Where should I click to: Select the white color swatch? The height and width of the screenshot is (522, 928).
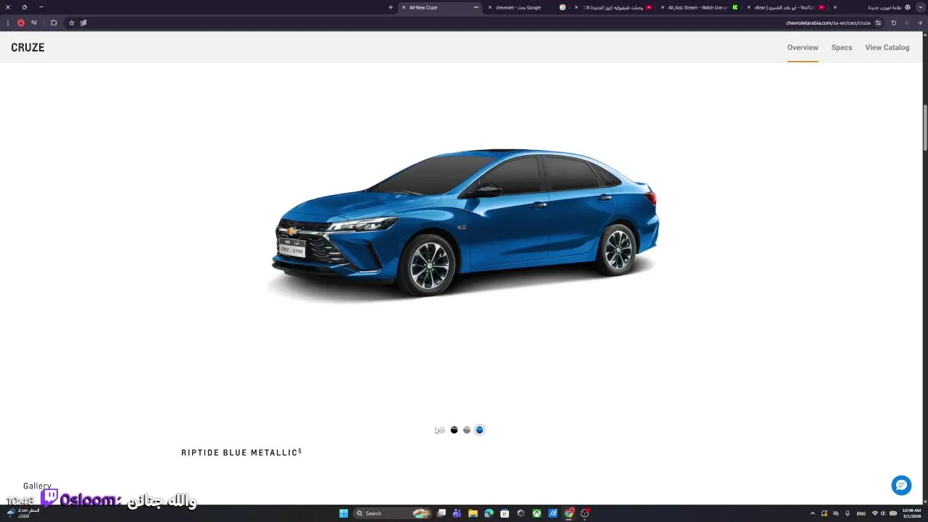(x=442, y=430)
